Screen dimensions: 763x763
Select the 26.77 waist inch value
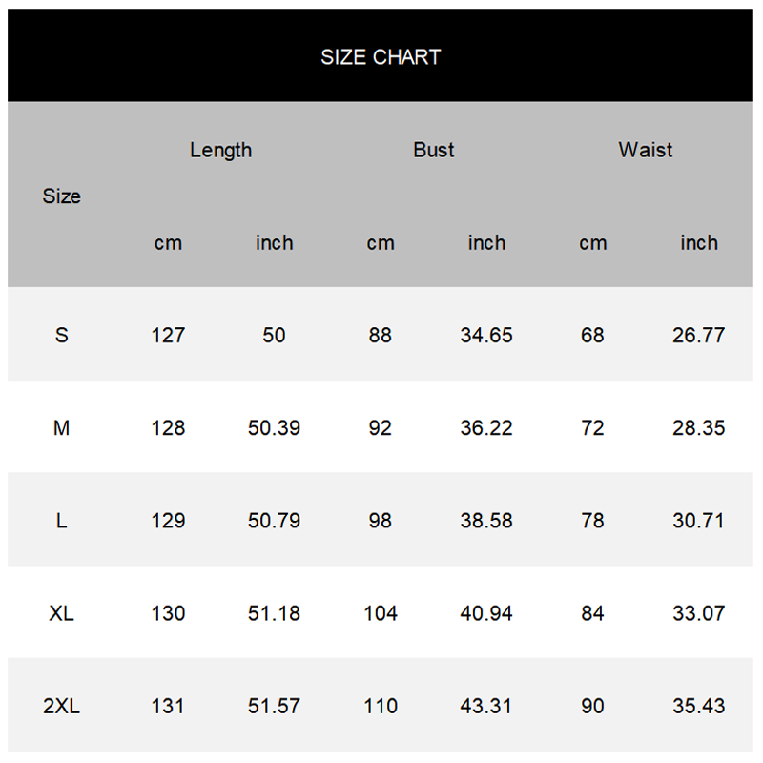pyautogui.click(x=698, y=335)
